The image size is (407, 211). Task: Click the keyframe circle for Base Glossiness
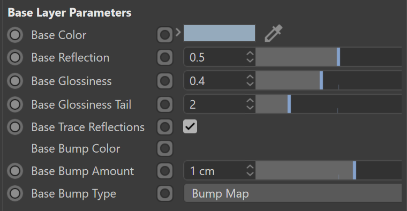point(15,81)
